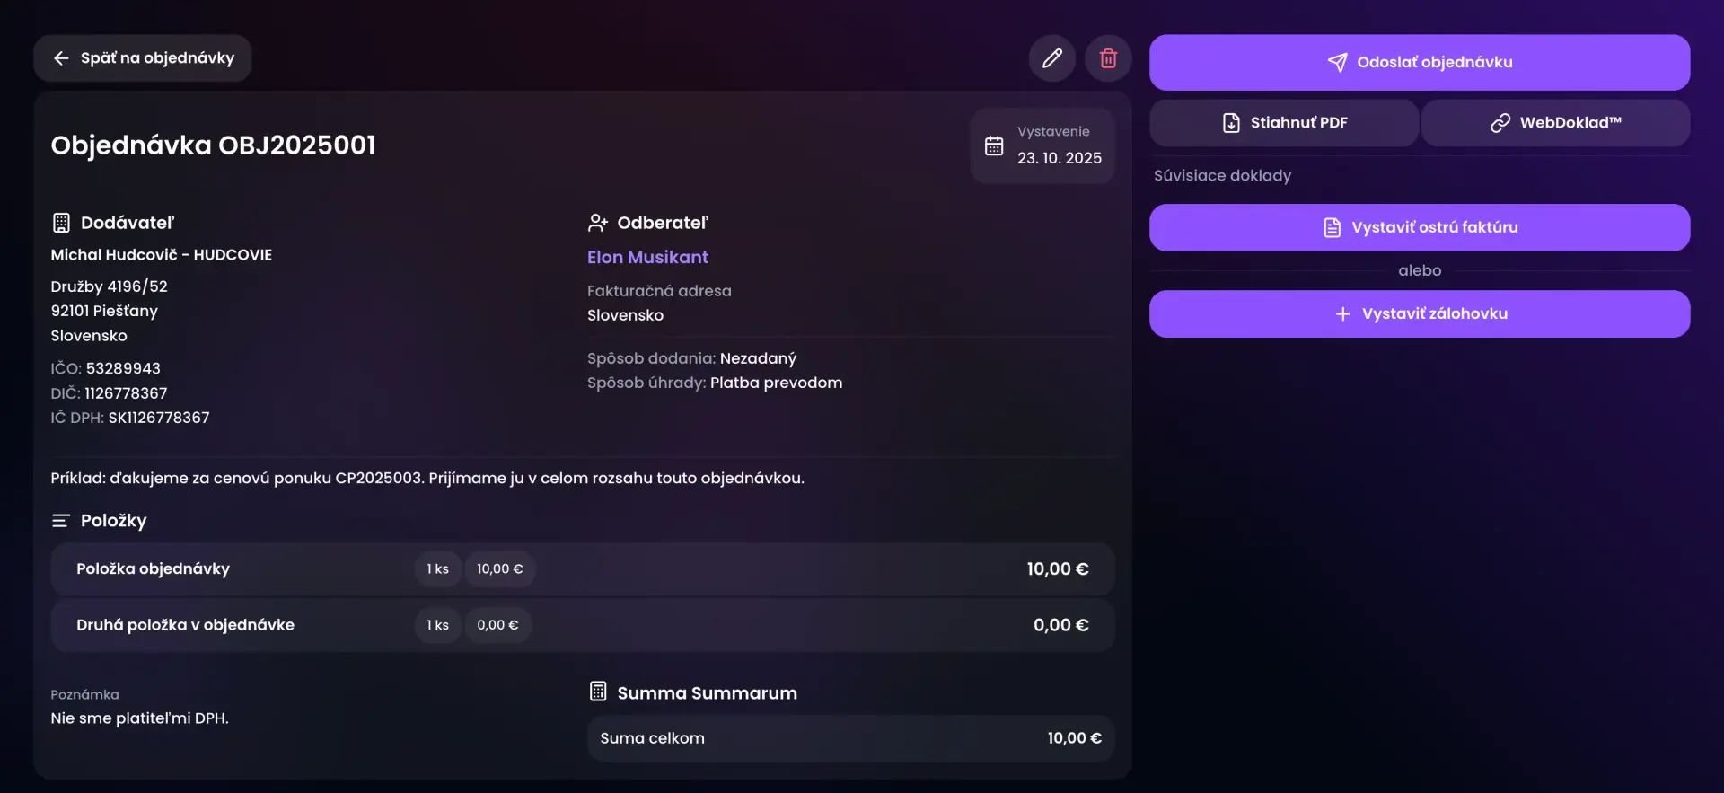Click the building icon next to Dodávateľ
Image resolution: width=1724 pixels, height=793 pixels.
click(61, 223)
